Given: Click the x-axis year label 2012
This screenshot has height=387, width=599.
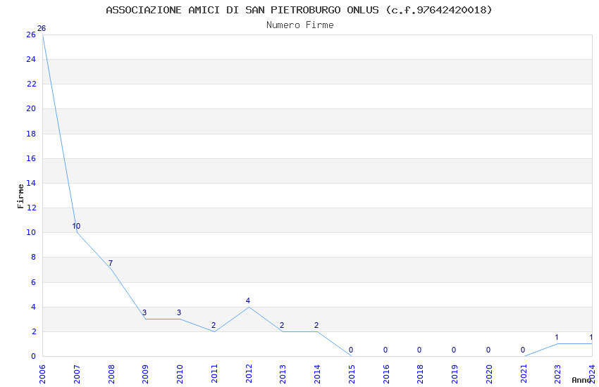Looking at the screenshot, I should click(x=248, y=374).
